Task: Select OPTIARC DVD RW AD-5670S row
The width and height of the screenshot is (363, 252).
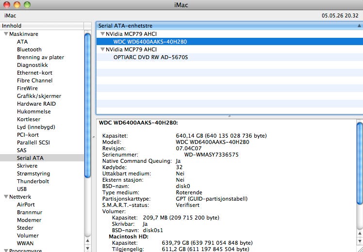Action: 230,57
